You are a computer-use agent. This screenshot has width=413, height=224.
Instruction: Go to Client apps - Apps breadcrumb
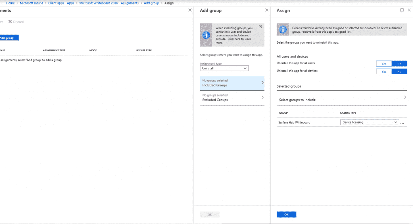pos(61,3)
